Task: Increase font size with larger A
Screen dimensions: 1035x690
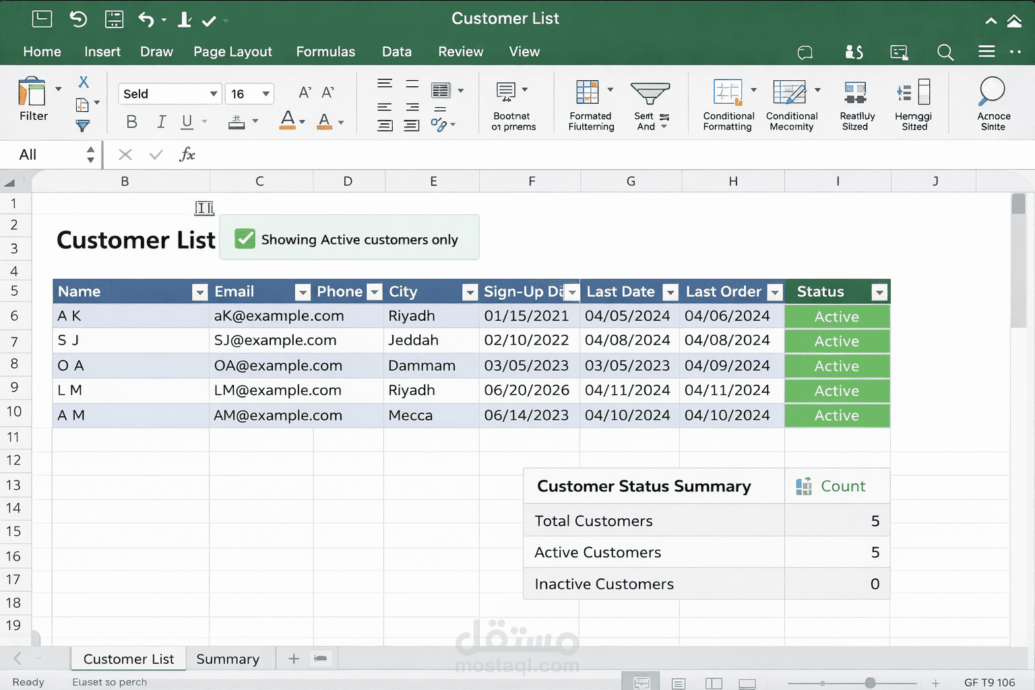Action: 305,92
